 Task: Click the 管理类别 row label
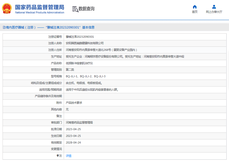tap(56, 70)
